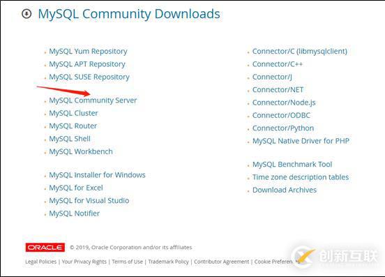Open Terms of Use footer link
This screenshot has width=385, height=277.
pos(127,262)
